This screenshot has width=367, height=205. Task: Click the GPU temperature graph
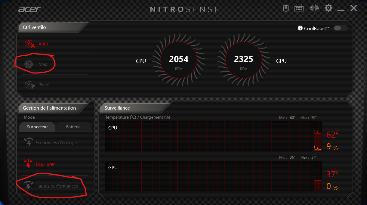click(x=214, y=176)
